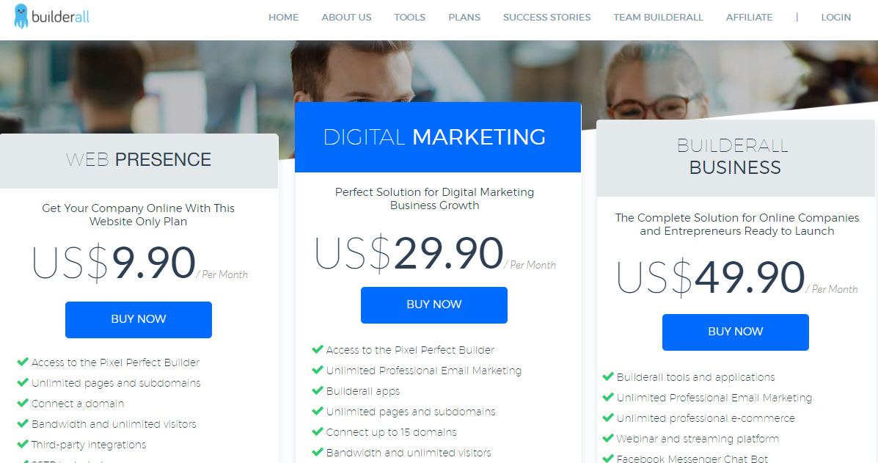Click checkmark by 'Connect up to 15 domains'

click(x=318, y=431)
